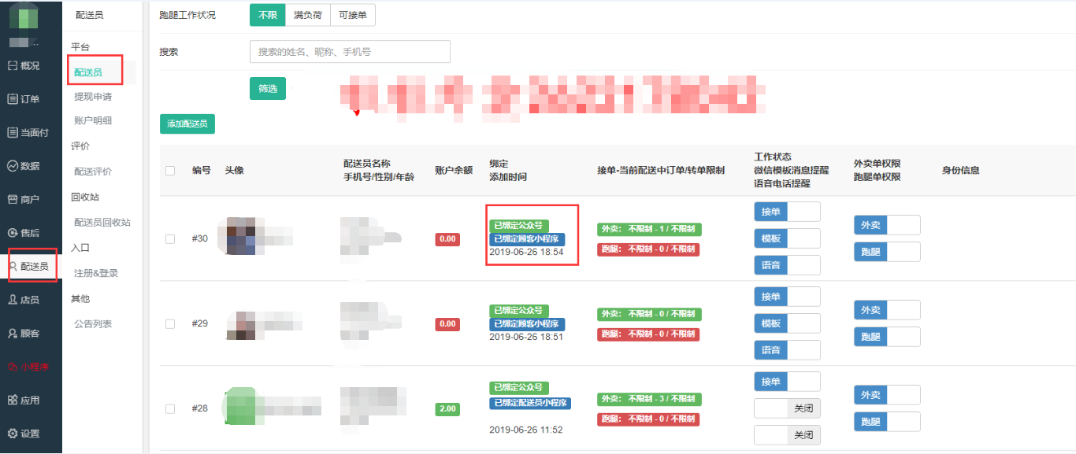The height and width of the screenshot is (454, 1076).
Task: Toggle the 模板 switch in row #29
Action: point(787,323)
